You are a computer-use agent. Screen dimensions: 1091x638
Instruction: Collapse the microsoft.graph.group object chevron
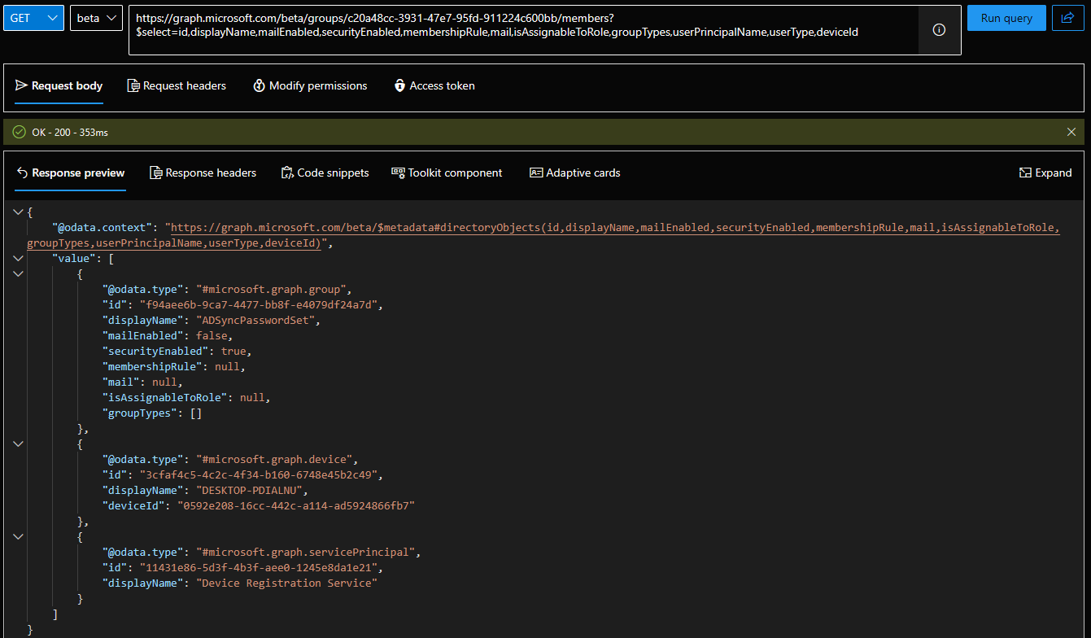pos(18,273)
